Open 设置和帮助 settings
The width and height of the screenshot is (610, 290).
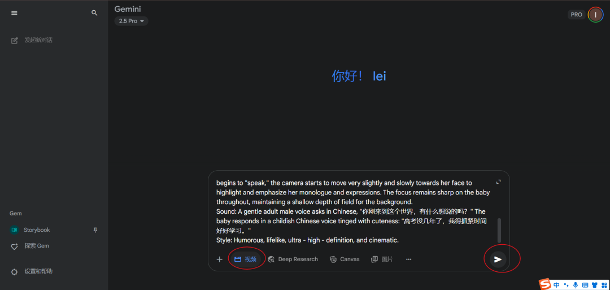(32, 271)
